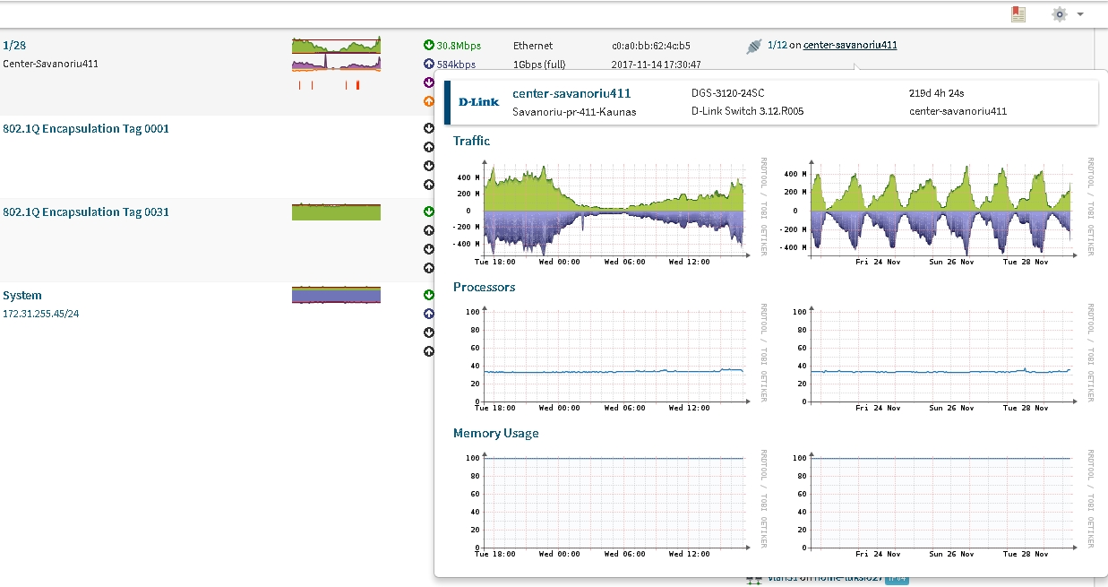Open the daily Traffic graph starting Tue 18:00
This screenshot has height=587, width=1108.
click(613, 211)
